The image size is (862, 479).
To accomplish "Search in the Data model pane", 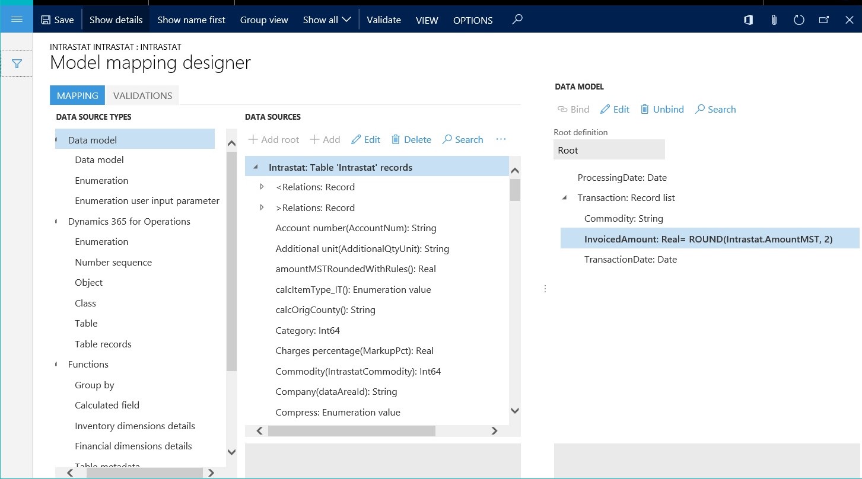I will (x=715, y=109).
